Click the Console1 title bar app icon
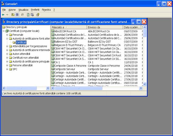The height and width of the screenshot is (136, 173). (x=3, y=4)
